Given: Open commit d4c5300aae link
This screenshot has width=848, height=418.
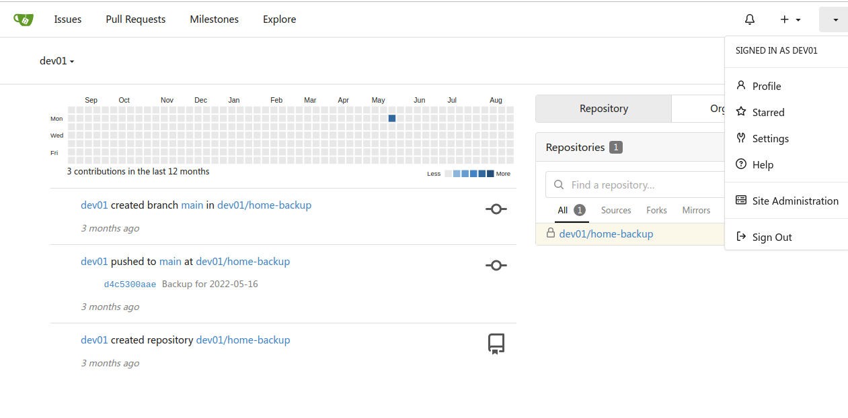Looking at the screenshot, I should pyautogui.click(x=130, y=284).
